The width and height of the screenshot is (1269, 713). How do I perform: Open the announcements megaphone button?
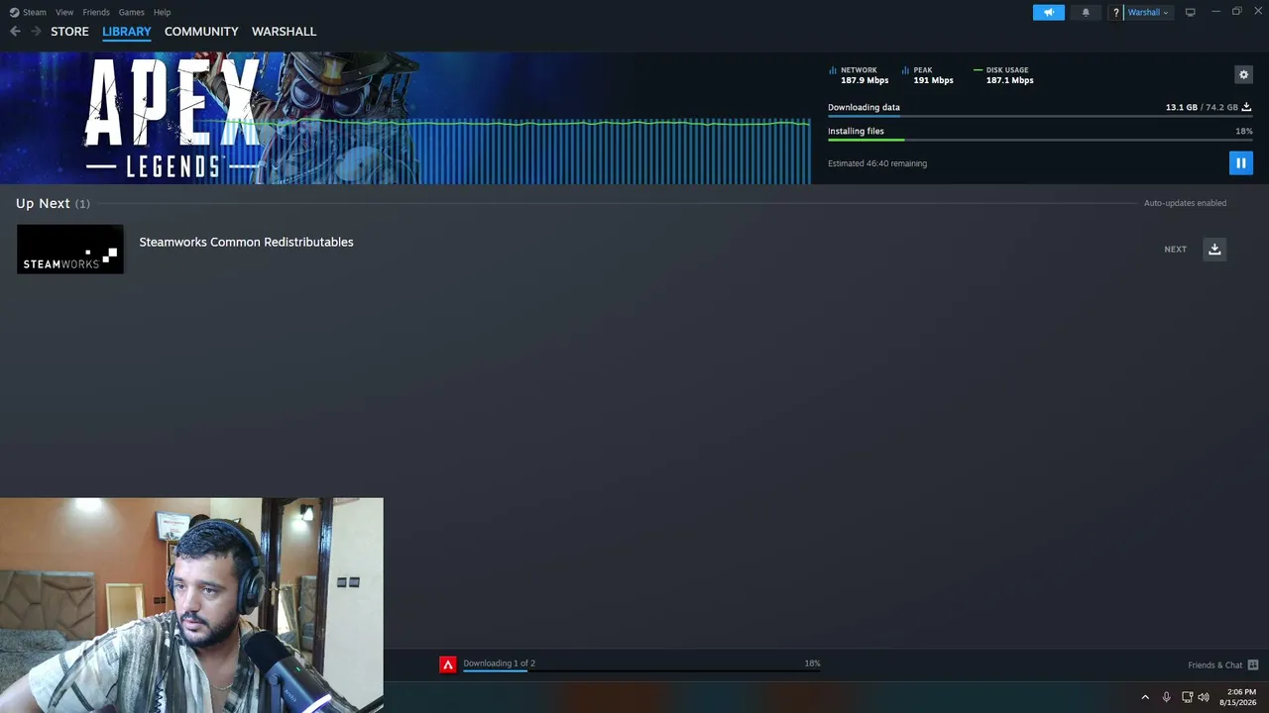[1049, 12]
